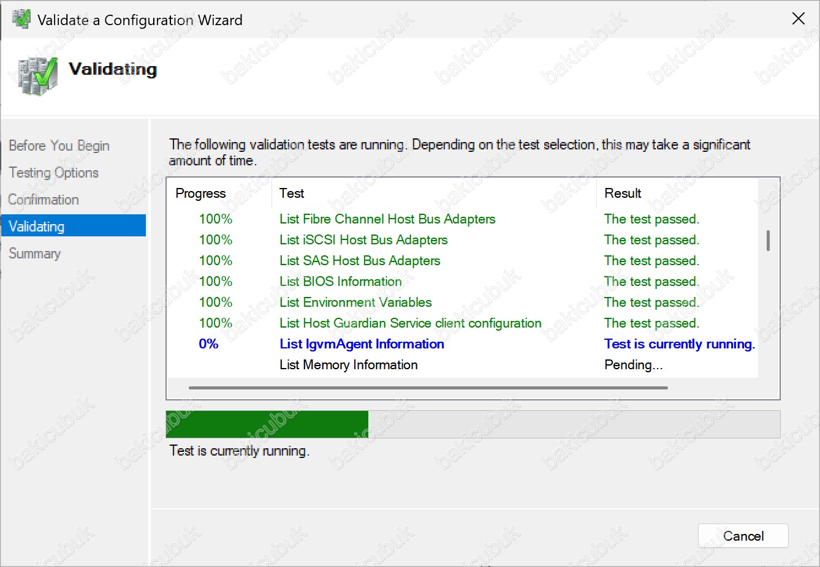Viewport: 820px width, 567px height.
Task: Click the vertical scrollbar thumb in test list
Action: [x=768, y=241]
